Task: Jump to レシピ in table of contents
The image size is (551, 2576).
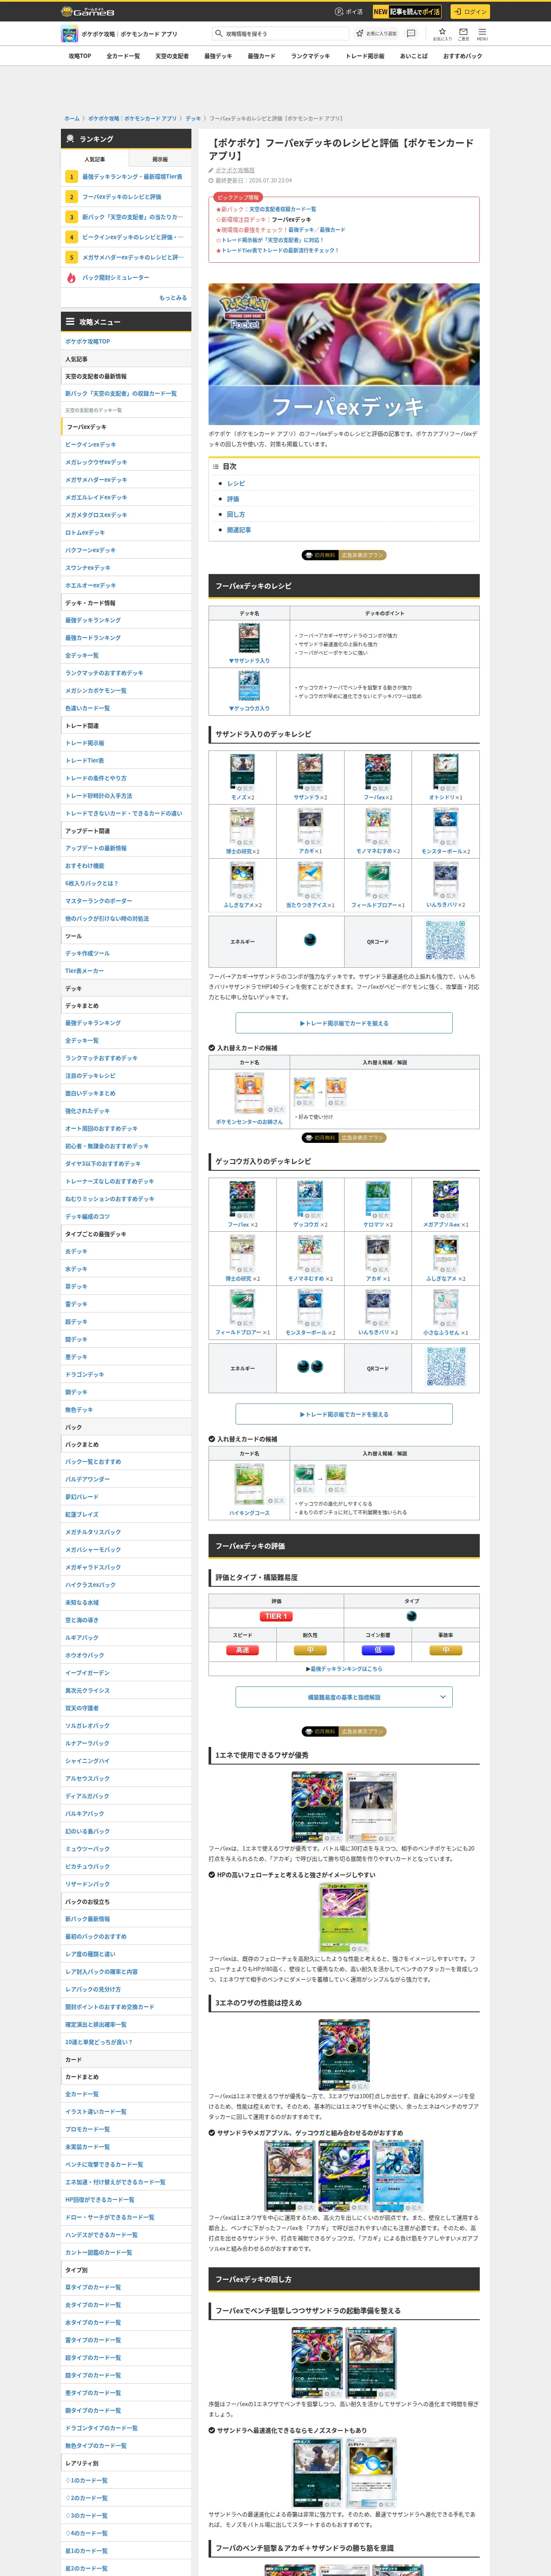Action: point(236,483)
